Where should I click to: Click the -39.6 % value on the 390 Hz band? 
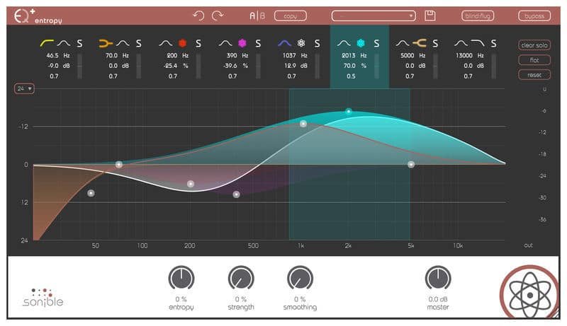230,66
